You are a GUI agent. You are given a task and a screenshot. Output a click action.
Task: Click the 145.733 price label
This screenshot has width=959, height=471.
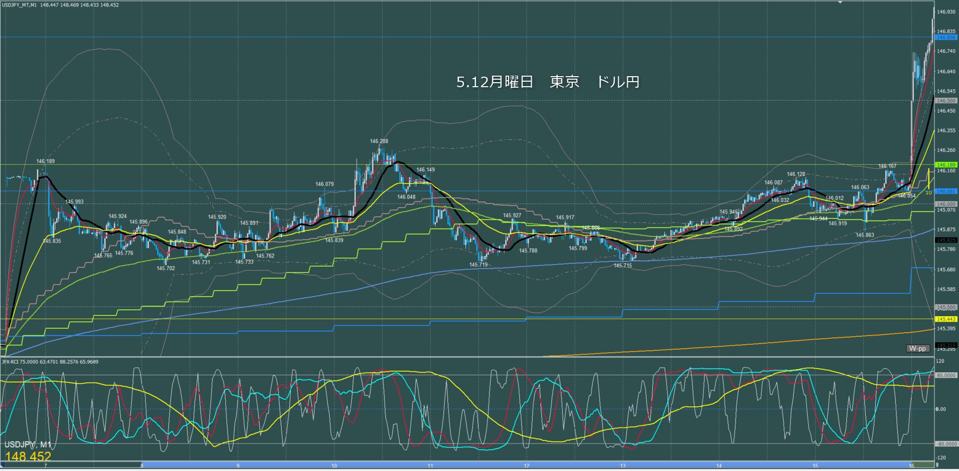tap(245, 262)
